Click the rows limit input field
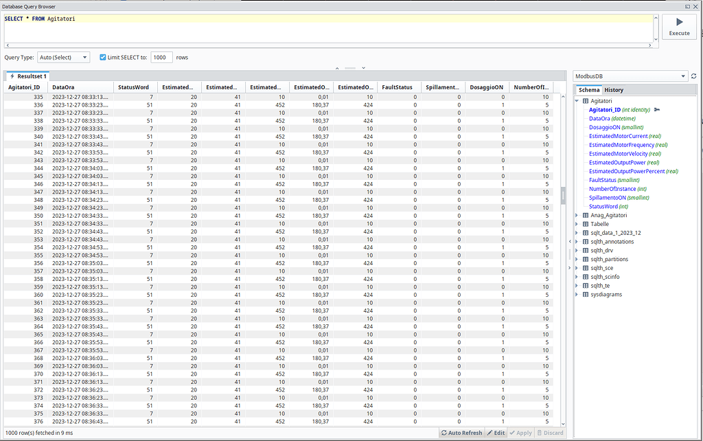Screen dimensions: 703x441 pyautogui.click(x=161, y=58)
